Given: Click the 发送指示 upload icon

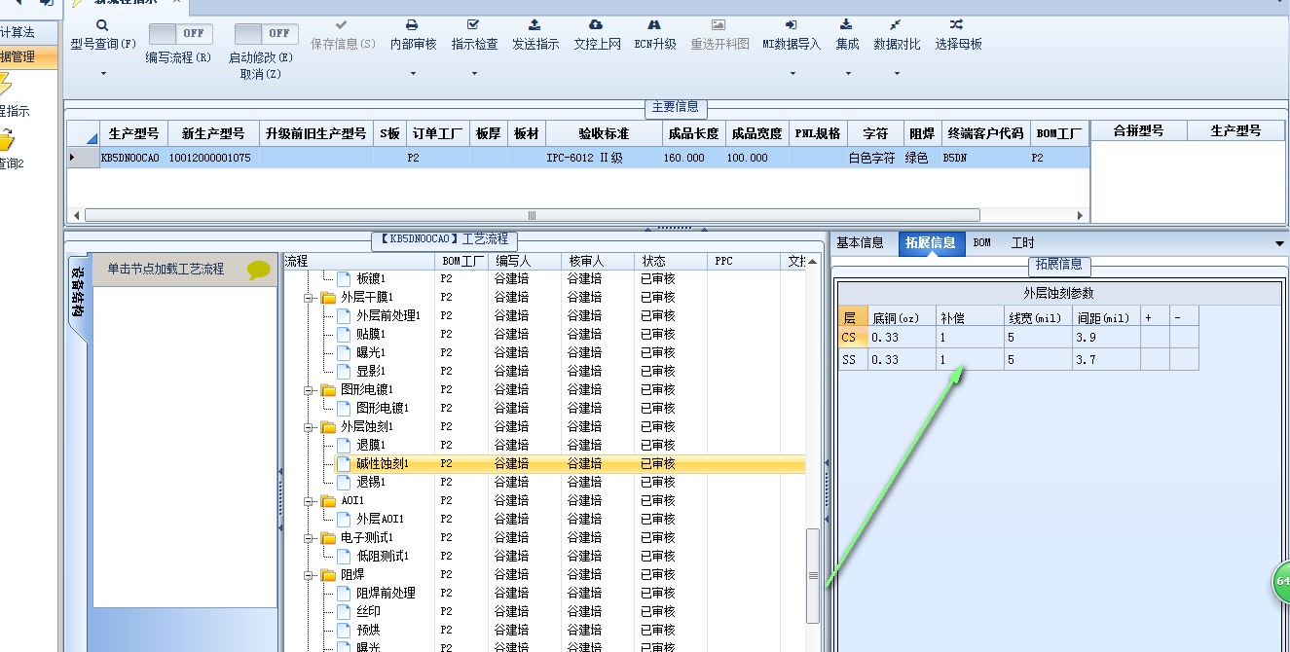Looking at the screenshot, I should pos(534,25).
